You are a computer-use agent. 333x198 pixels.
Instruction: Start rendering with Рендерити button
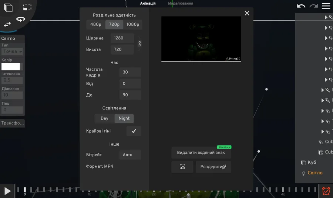213,167
